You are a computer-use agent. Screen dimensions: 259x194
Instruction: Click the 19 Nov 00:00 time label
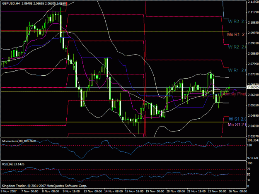pos(155,191)
